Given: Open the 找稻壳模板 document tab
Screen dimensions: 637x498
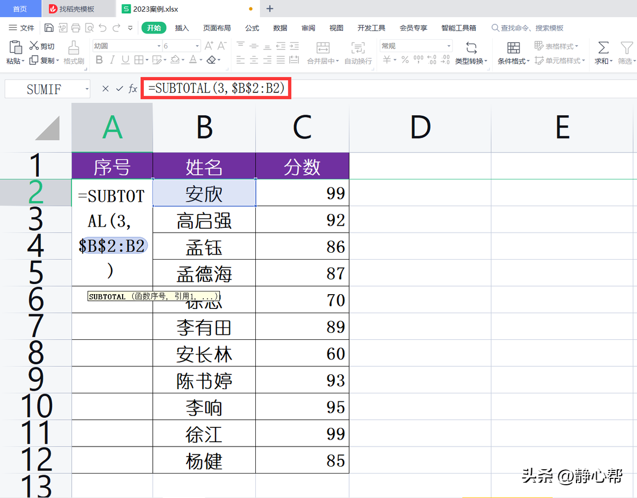Looking at the screenshot, I should [79, 8].
